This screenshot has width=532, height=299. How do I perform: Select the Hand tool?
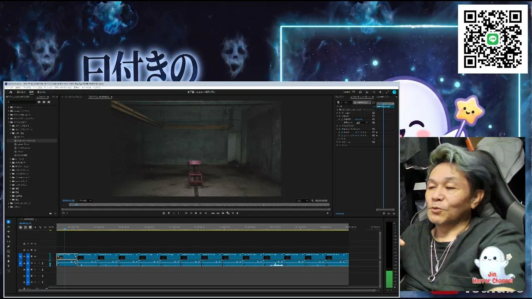click(x=8, y=261)
